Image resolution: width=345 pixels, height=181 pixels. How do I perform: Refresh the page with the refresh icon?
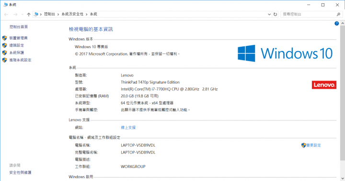pos(275,14)
